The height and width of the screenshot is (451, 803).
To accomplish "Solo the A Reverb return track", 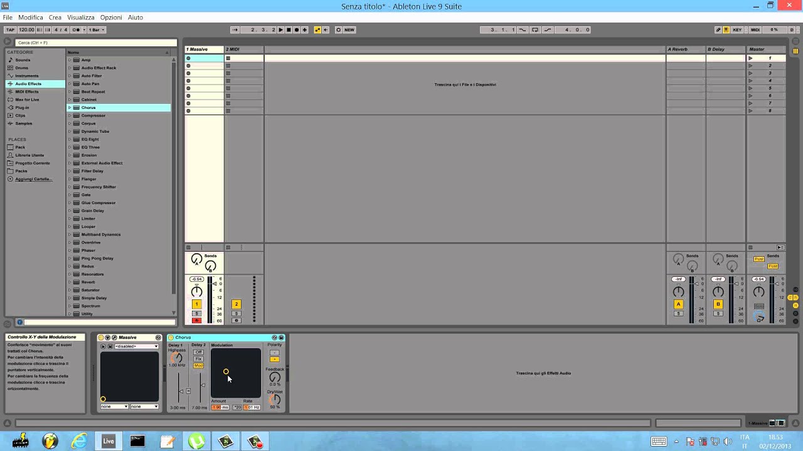I will 678,313.
